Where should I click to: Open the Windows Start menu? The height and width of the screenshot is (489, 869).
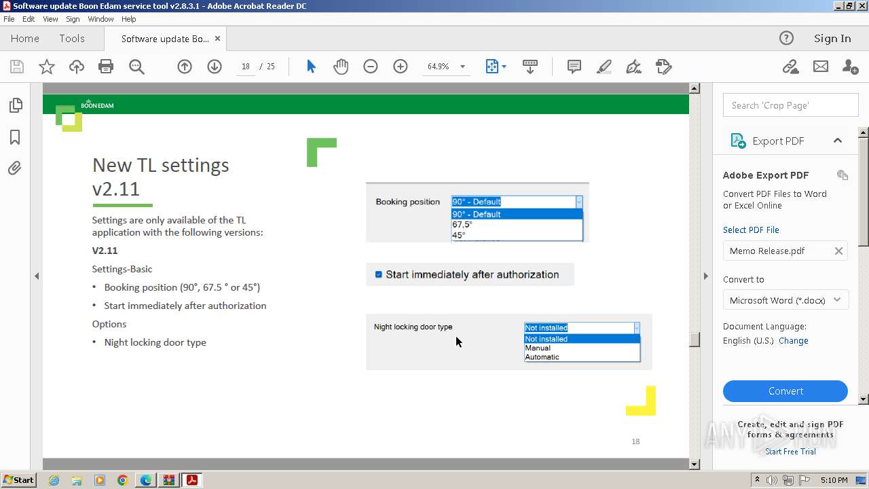click(x=18, y=480)
